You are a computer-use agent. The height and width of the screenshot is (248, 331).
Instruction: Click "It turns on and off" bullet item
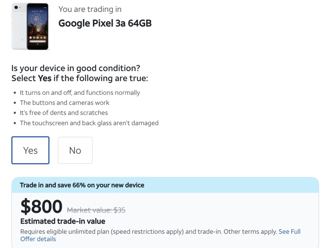tap(80, 93)
